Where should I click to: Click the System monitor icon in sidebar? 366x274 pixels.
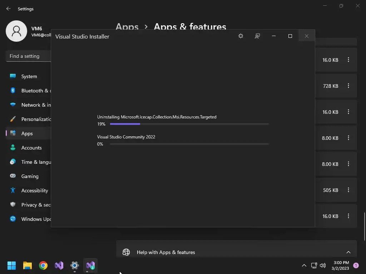coord(13,76)
